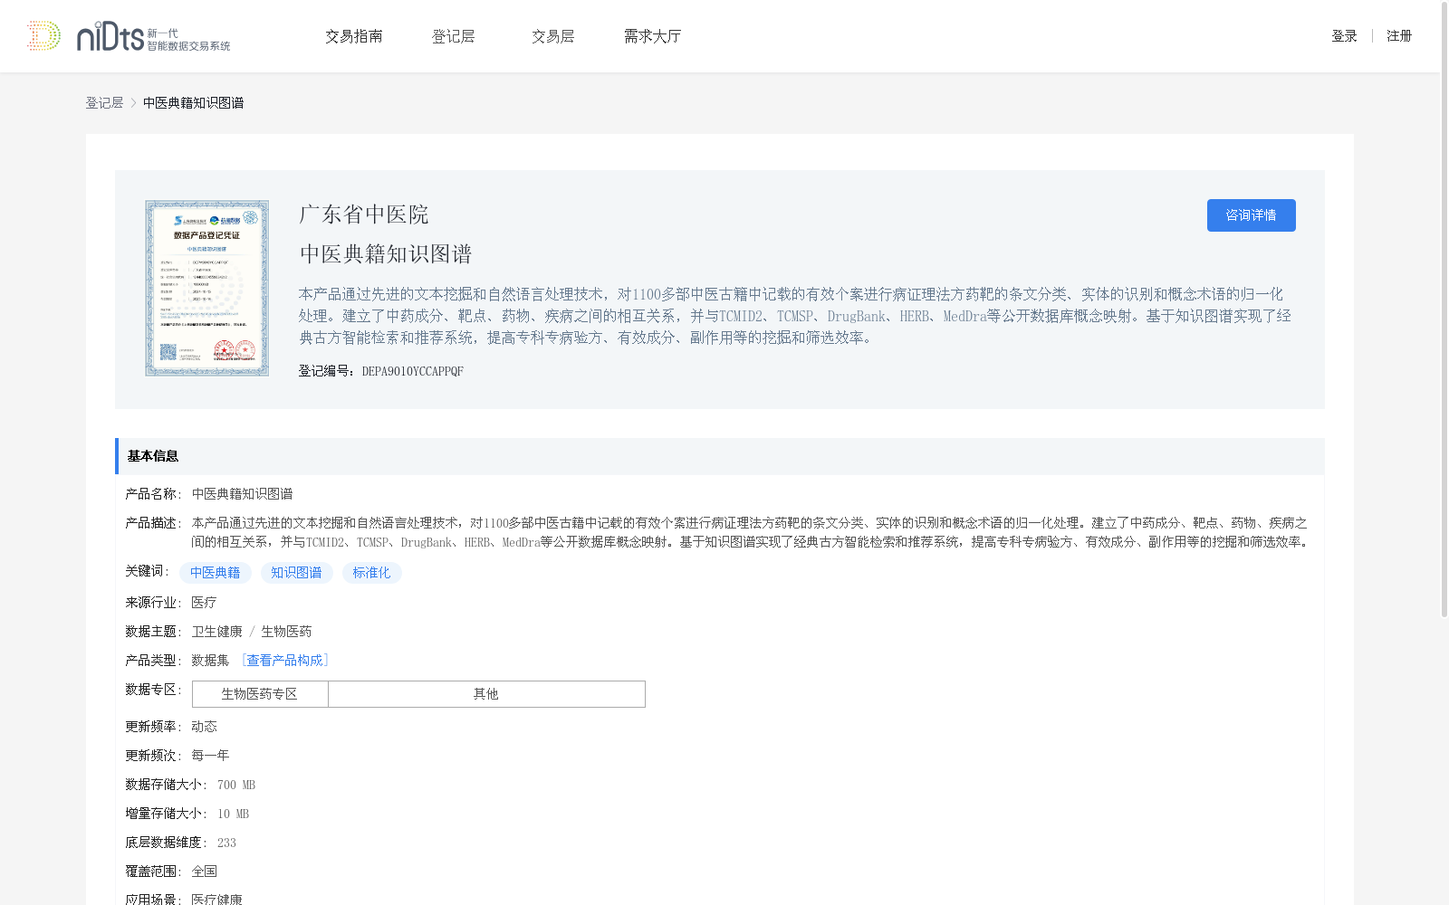Open the 交易指南 menu
The width and height of the screenshot is (1449, 905).
(x=354, y=36)
